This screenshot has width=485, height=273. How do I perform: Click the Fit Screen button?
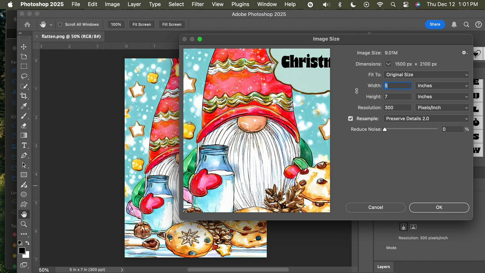point(142,25)
